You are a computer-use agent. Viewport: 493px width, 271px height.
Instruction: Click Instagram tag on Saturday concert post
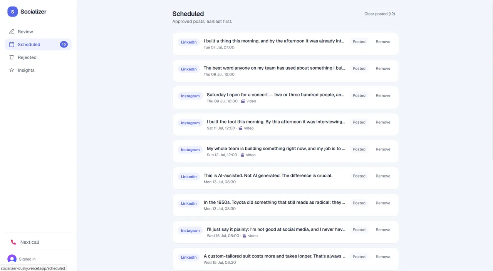click(x=190, y=96)
